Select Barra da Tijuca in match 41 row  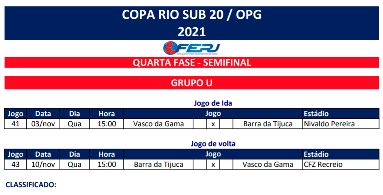(267, 124)
